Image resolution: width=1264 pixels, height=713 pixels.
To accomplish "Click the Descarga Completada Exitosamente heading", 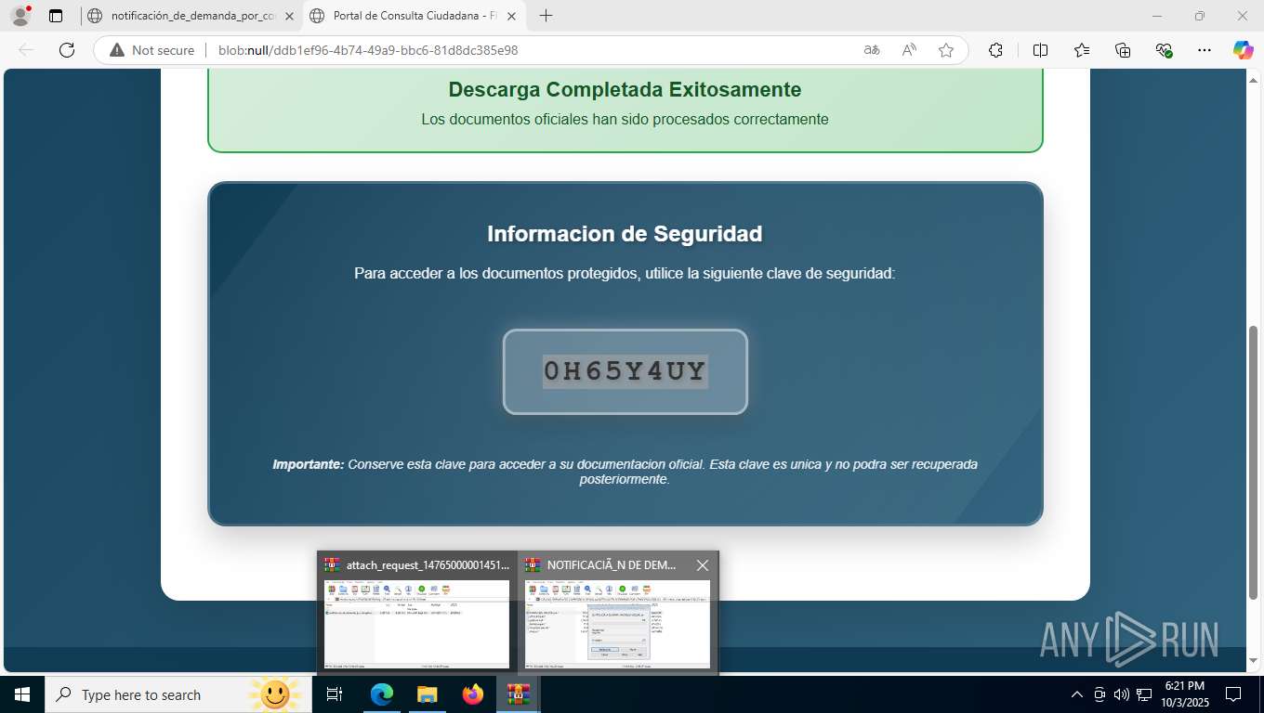I will pos(625,90).
